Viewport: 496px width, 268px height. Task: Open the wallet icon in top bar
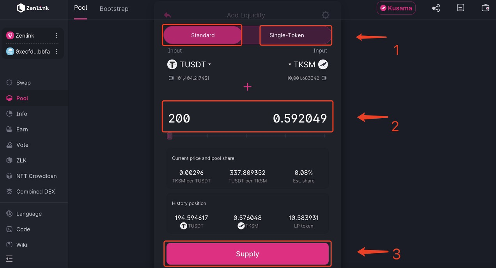[485, 8]
